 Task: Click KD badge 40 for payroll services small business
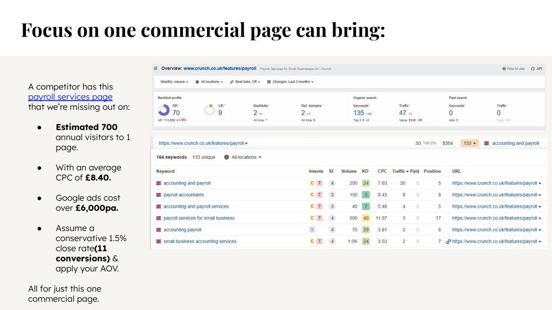366,218
